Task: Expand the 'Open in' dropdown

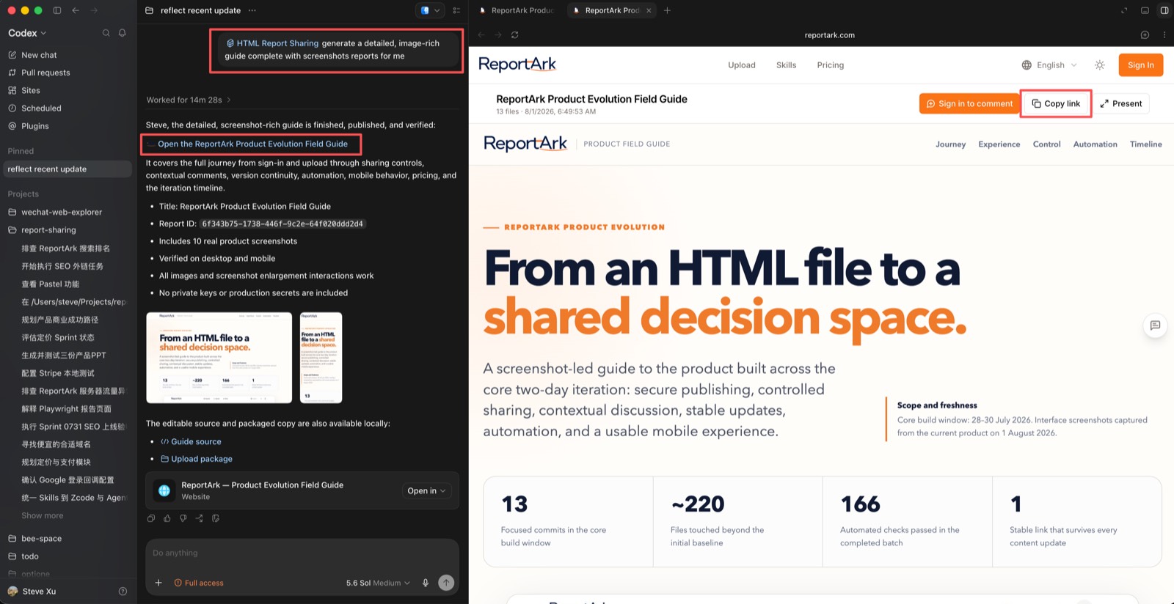Action: 426,490
